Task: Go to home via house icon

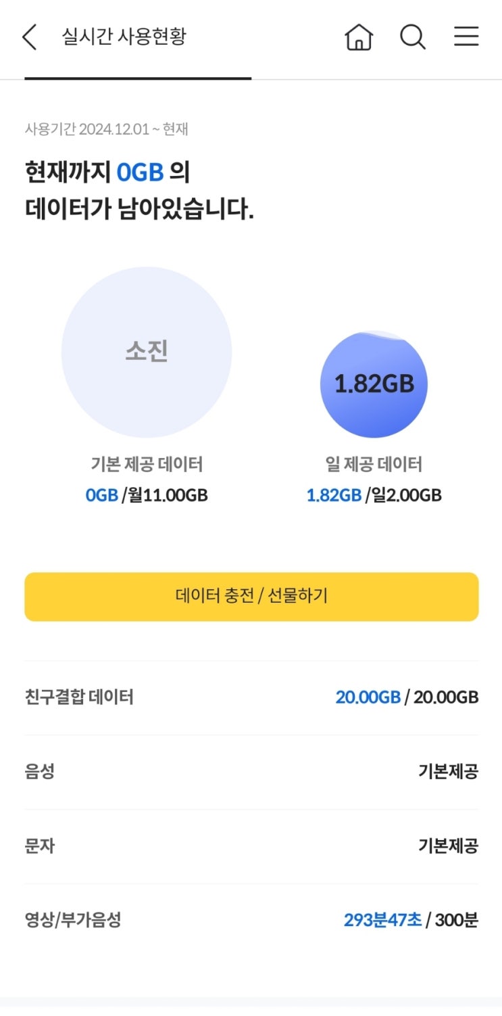Action: click(x=359, y=37)
